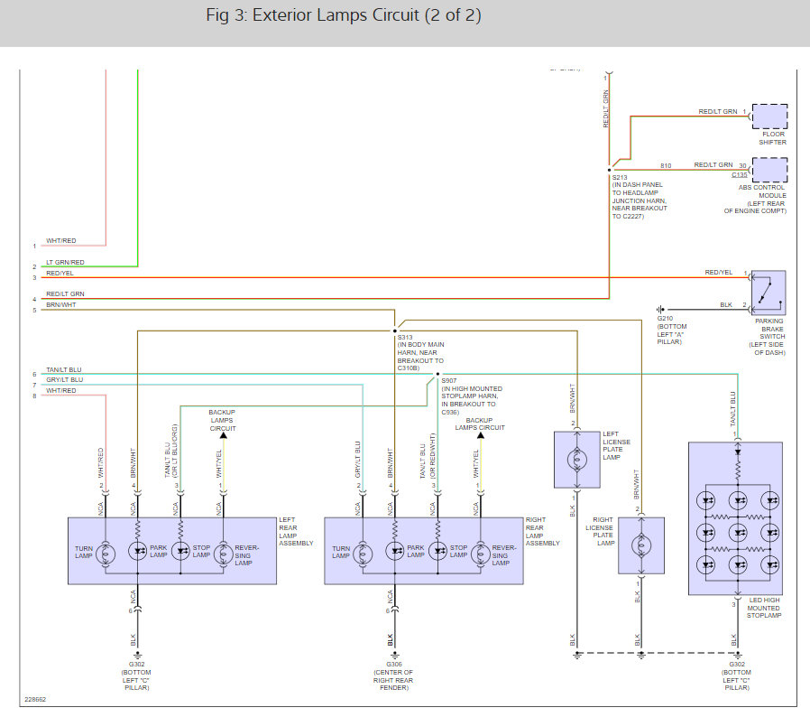Click 'RED/LT GRN' label beside Floor Shifter pin 1
Image resolution: width=810 pixels, height=717 pixels.
pyautogui.click(x=717, y=112)
